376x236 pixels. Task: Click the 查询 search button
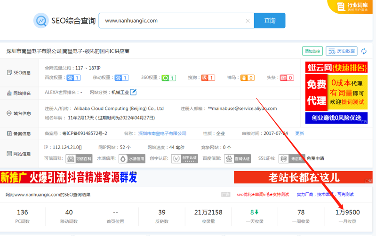coord(270,21)
